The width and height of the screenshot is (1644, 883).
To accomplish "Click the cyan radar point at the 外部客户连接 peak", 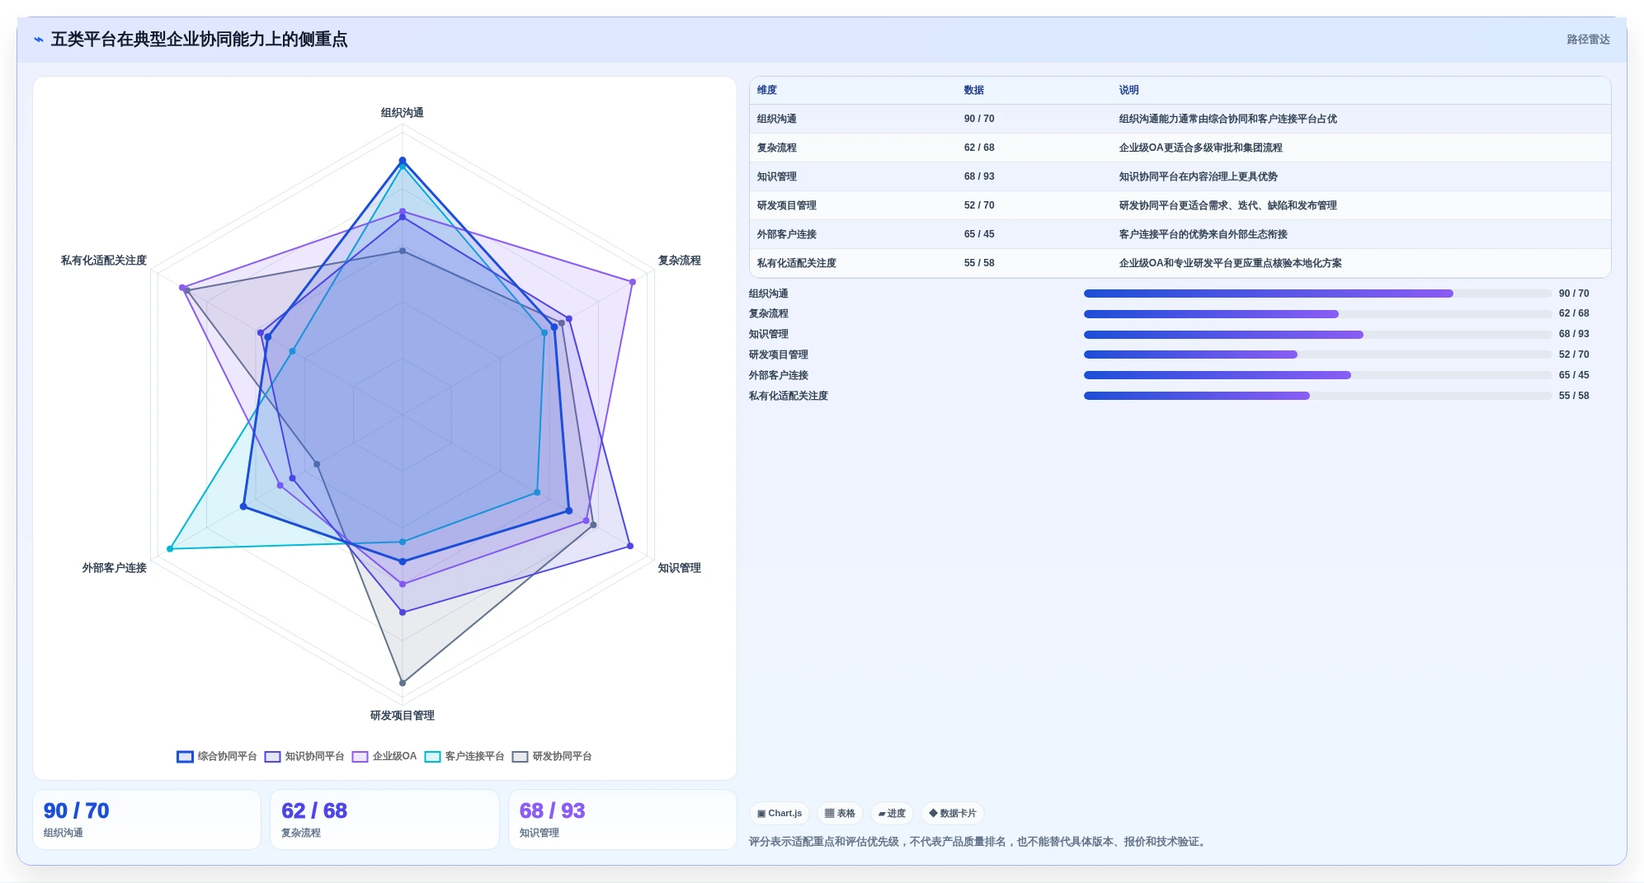I will (x=170, y=548).
